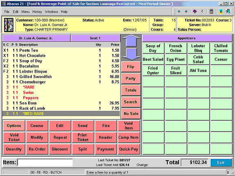Viewport: 235px width, 176px height.
Task: Select the Lobster Bisq appetizer button
Action: tap(198, 48)
